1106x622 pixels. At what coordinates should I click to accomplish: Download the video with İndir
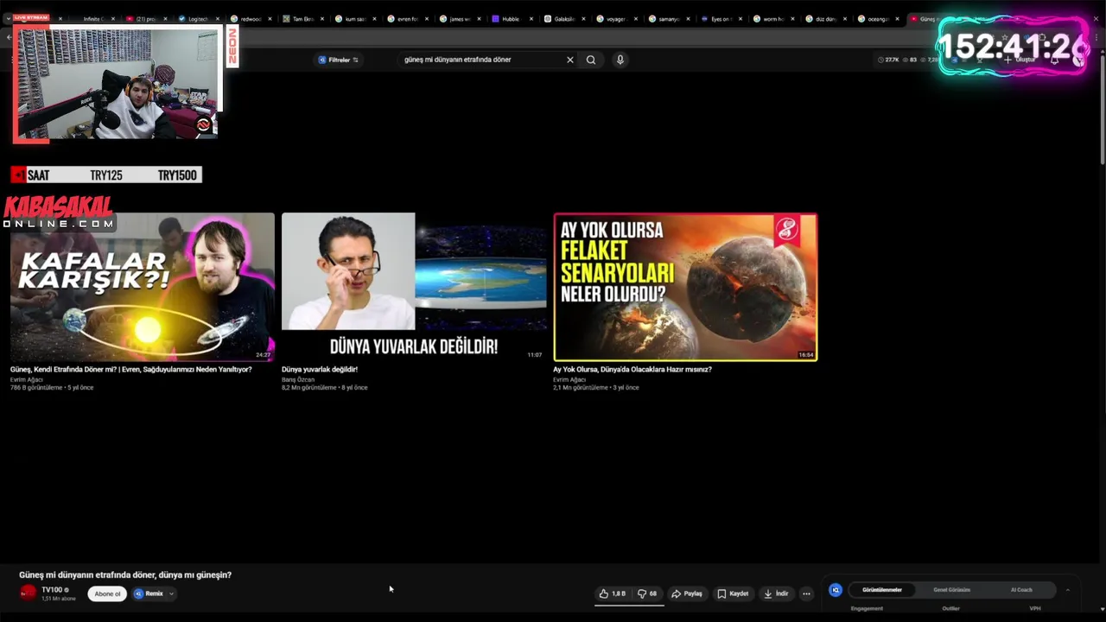pyautogui.click(x=777, y=593)
